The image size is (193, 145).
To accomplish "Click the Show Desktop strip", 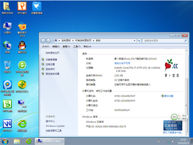I will (192, 141).
